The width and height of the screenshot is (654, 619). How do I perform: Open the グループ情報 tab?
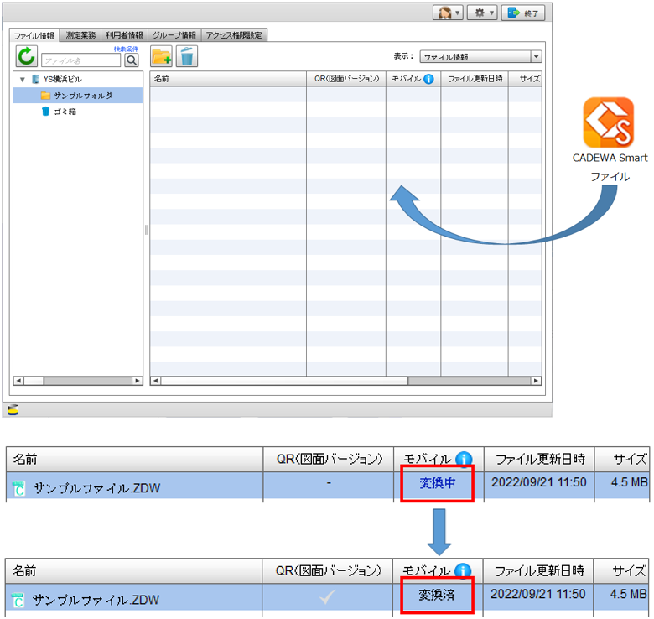click(x=174, y=35)
